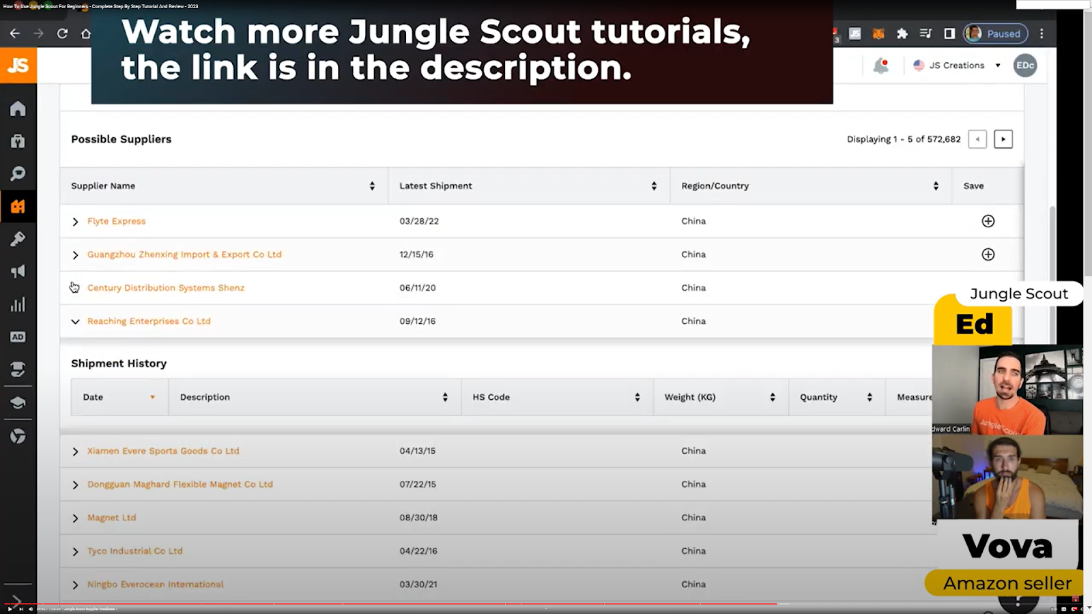The height and width of the screenshot is (614, 1092).
Task: Expand the Tyco Industrial Co Ltd row
Action: tap(75, 551)
